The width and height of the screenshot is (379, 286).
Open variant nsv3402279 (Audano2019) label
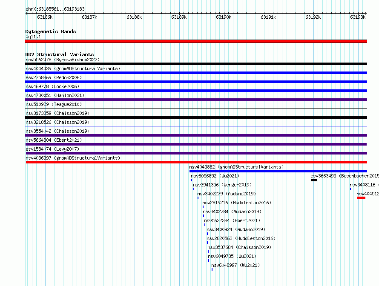[x=227, y=194]
